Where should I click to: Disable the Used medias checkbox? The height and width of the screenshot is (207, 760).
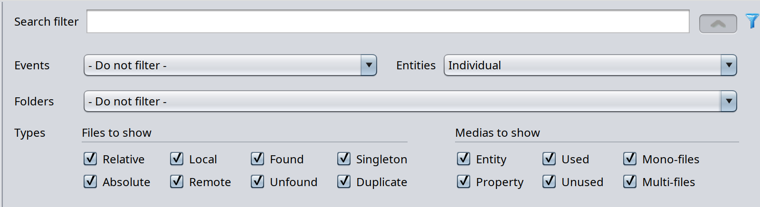549,159
